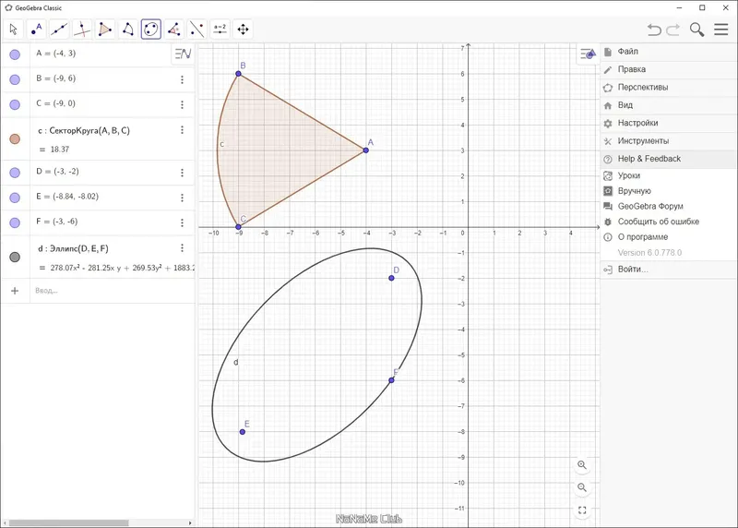Select the Angle measurement tool

click(174, 30)
